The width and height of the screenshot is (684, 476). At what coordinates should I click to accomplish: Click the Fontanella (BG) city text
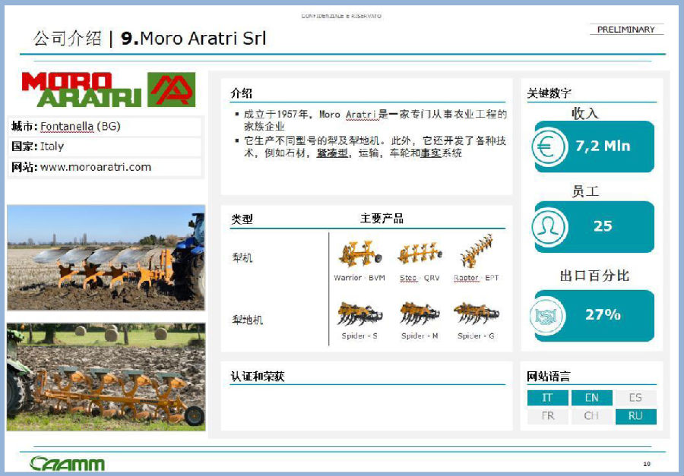(81, 127)
